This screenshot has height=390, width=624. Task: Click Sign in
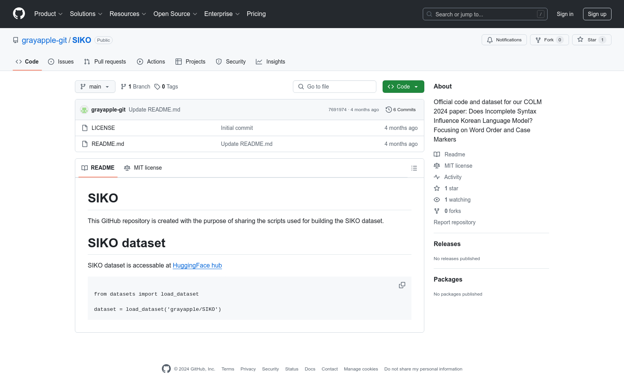[565, 14]
